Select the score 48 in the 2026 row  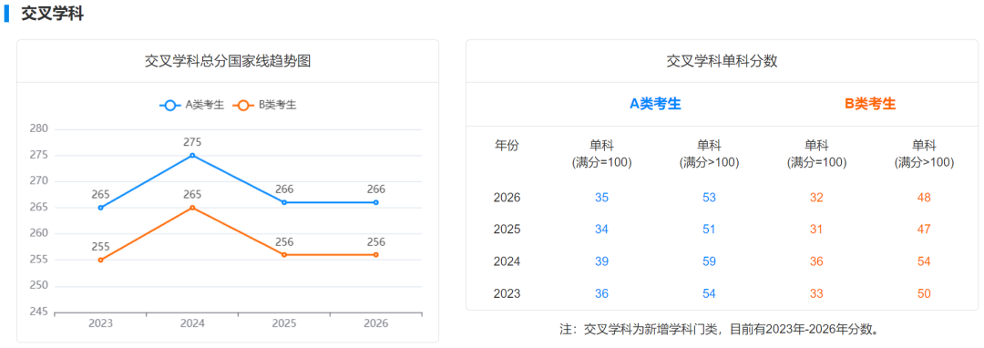[924, 198]
